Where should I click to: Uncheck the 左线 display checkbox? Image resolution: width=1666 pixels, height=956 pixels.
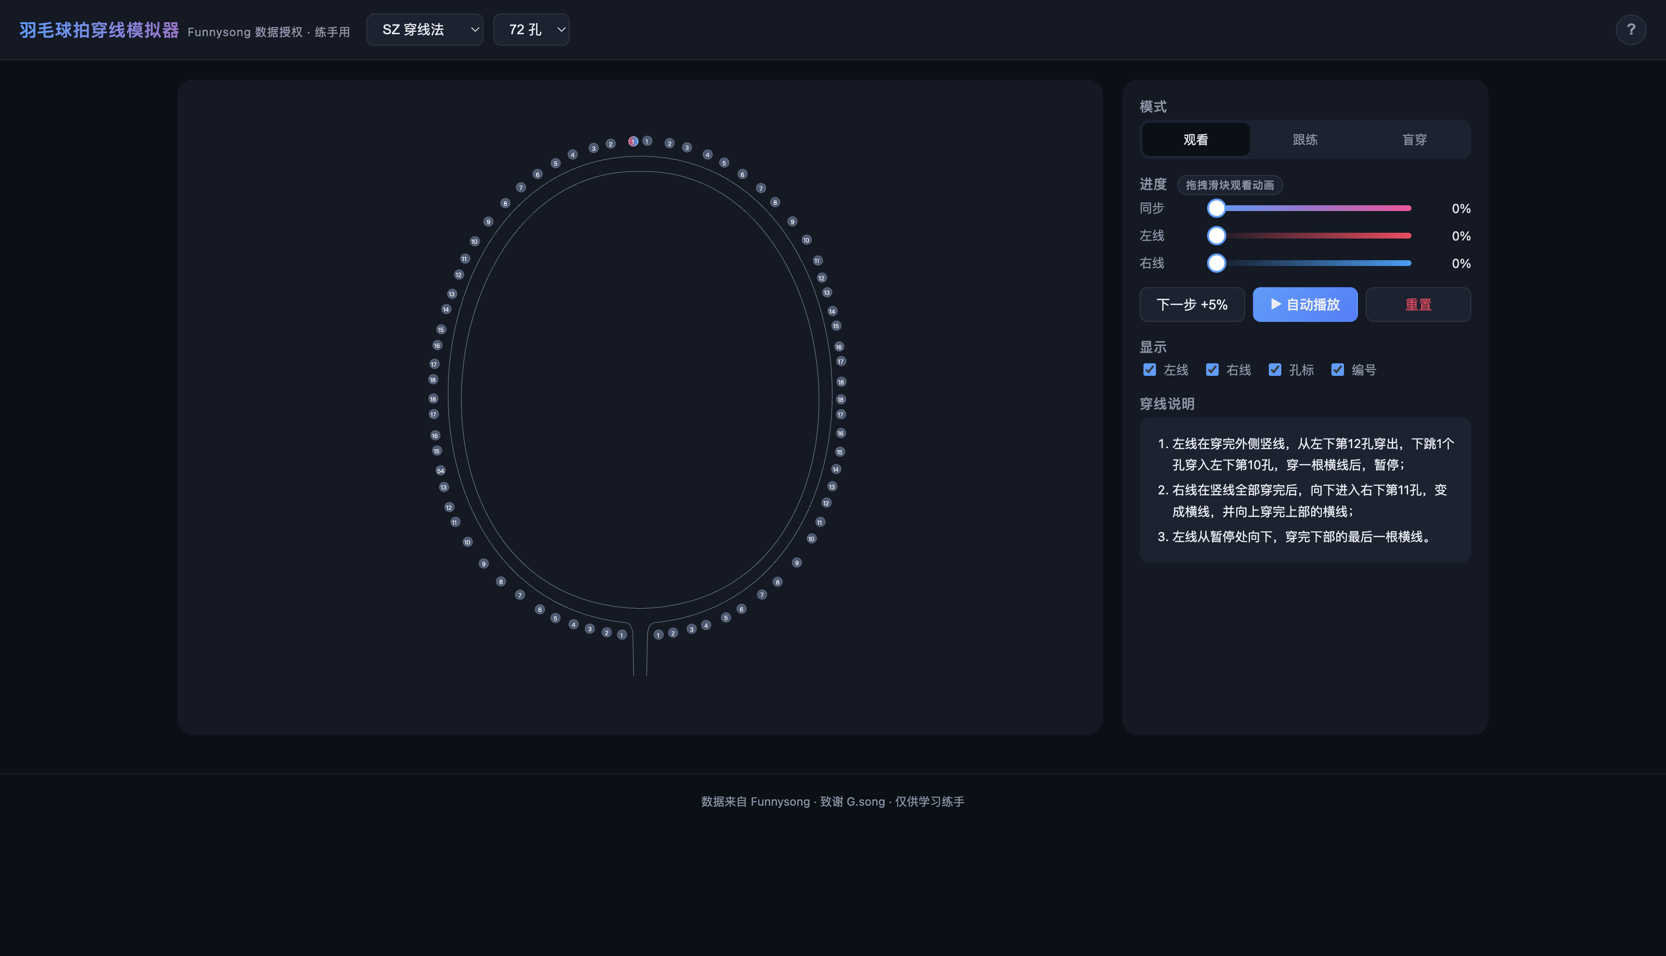tap(1149, 370)
